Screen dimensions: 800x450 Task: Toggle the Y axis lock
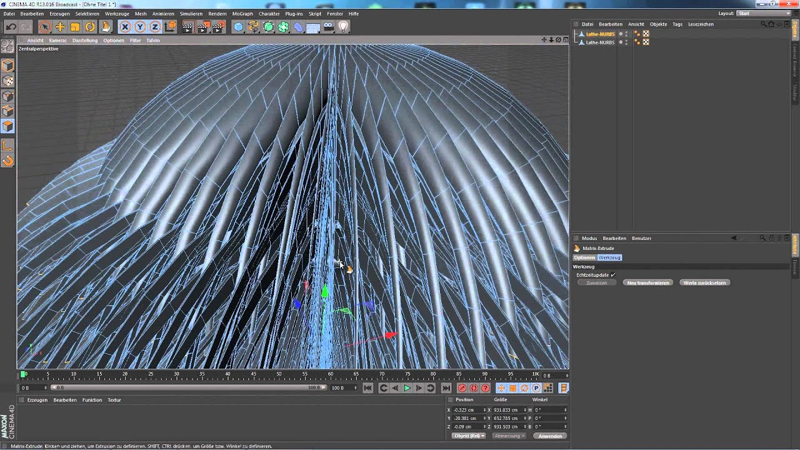[140, 27]
